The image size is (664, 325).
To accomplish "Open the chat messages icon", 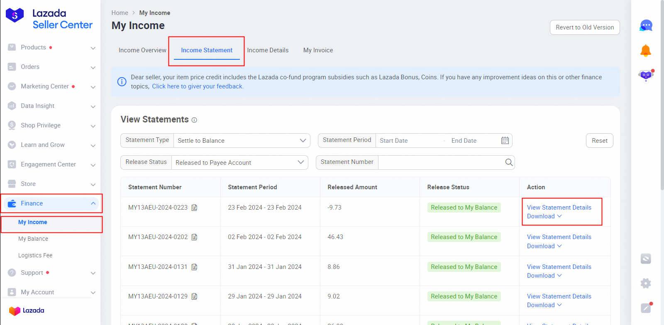I will (x=646, y=26).
